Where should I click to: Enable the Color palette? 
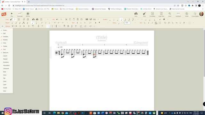[x=5, y=84]
